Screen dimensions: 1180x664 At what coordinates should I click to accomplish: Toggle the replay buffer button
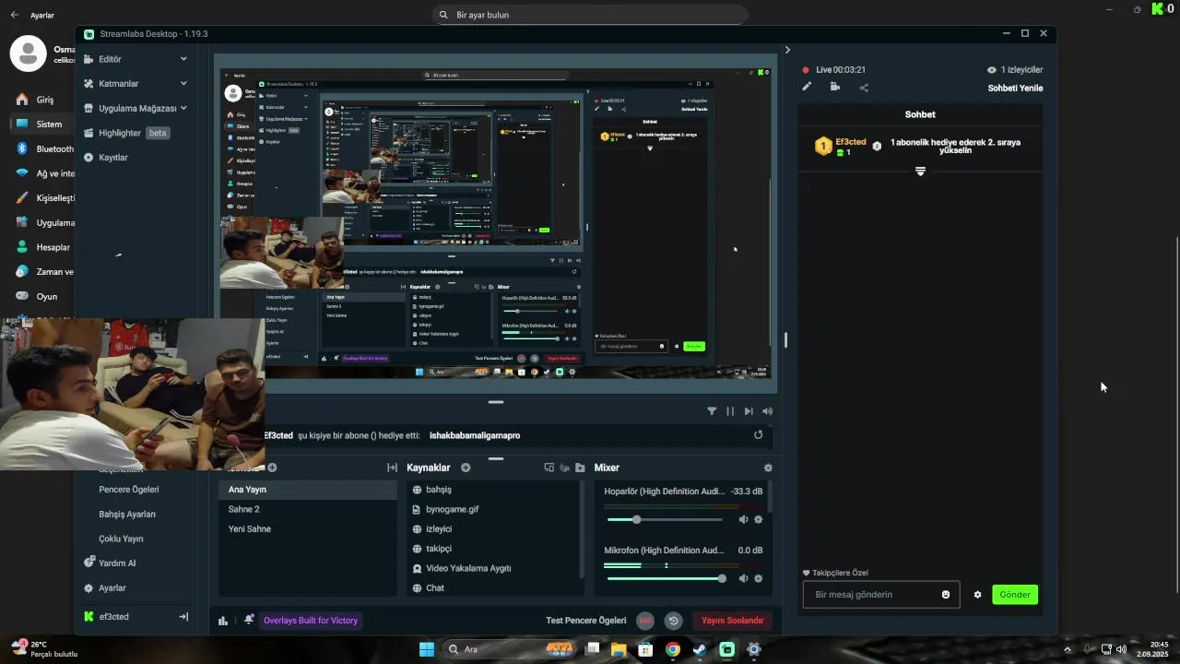click(x=673, y=621)
